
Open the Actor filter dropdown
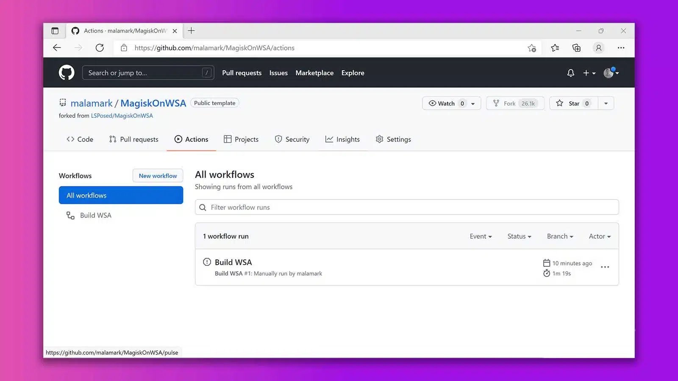(x=600, y=236)
